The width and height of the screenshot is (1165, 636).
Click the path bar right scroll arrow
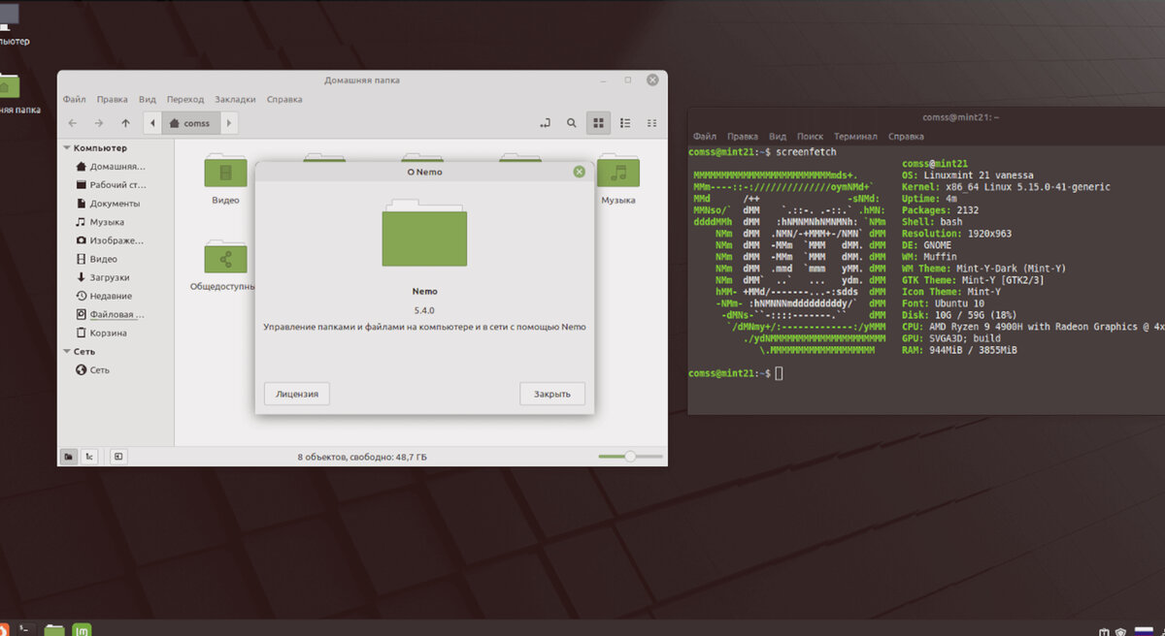click(229, 123)
